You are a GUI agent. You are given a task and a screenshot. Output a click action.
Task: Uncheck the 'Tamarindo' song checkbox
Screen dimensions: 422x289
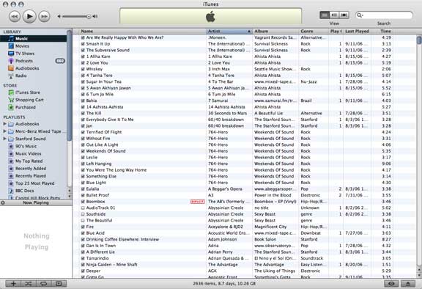[x=83, y=258]
